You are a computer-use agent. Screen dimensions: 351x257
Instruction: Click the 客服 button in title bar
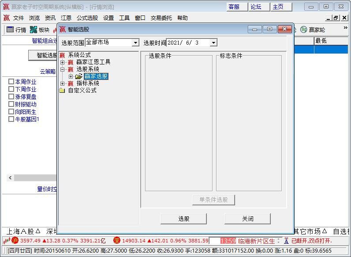point(237,7)
